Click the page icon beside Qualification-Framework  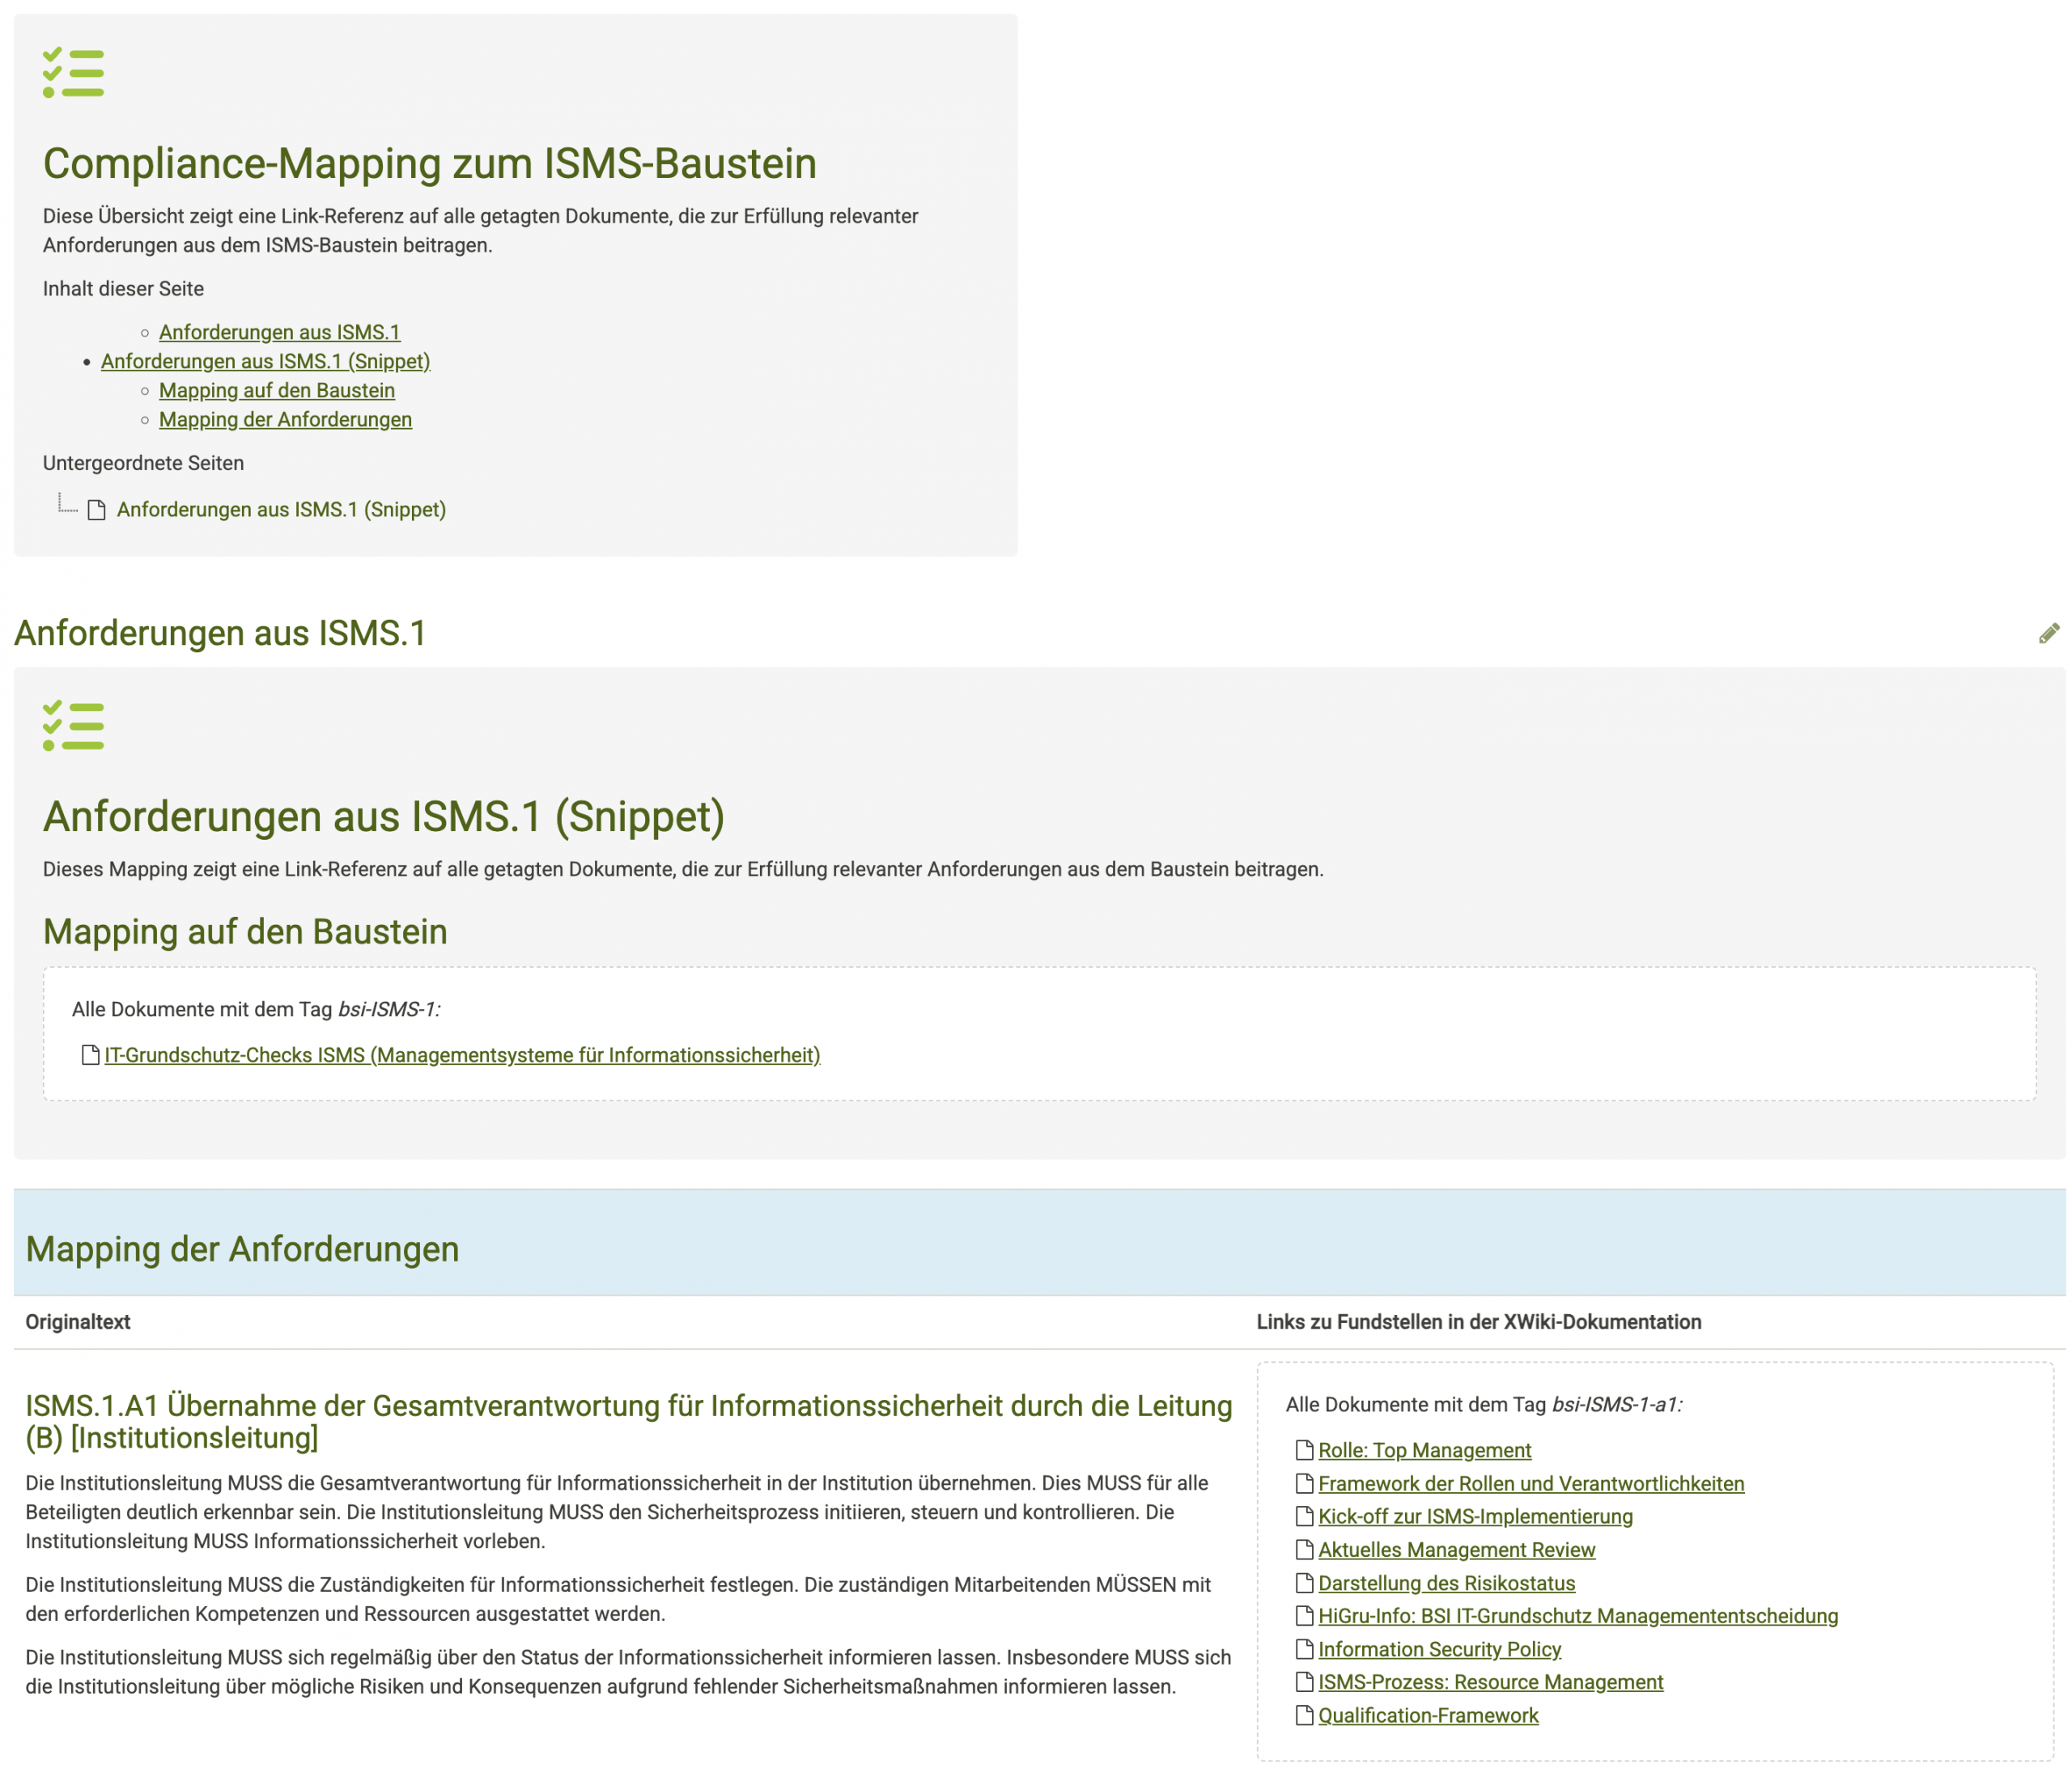1304,1715
